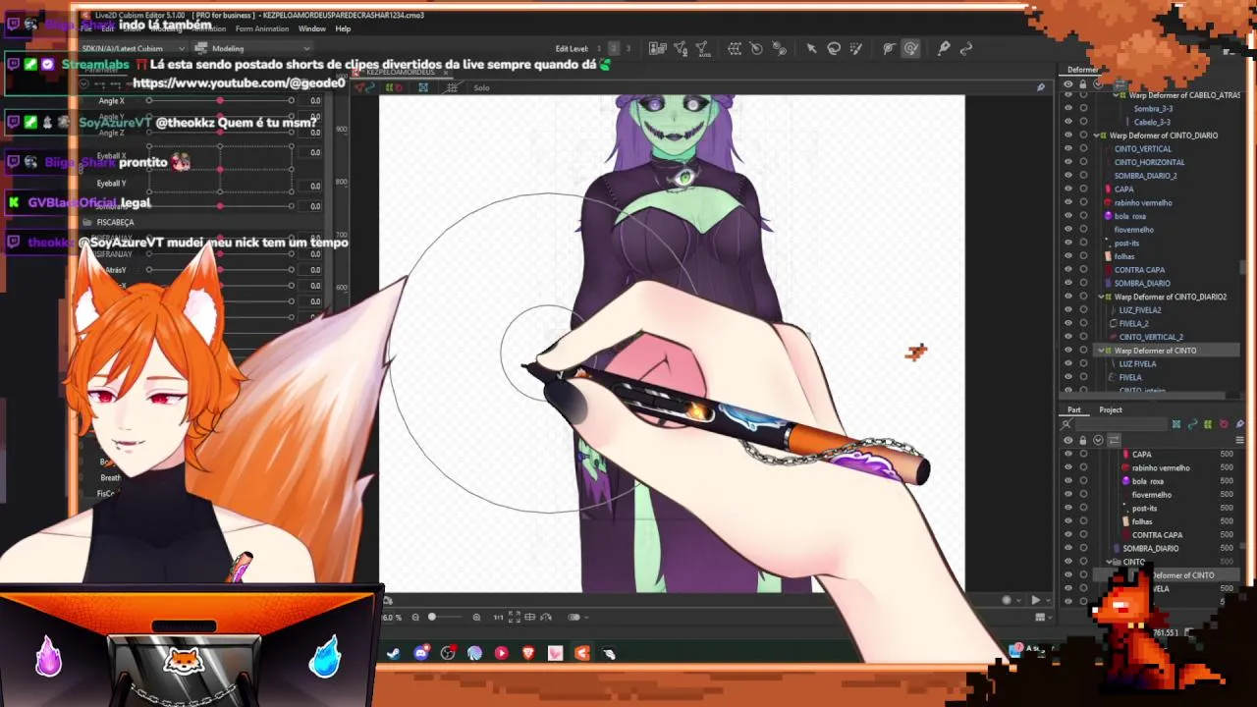
Task: Collapse the CINTO folder in Part panel
Action: [x=1111, y=563]
